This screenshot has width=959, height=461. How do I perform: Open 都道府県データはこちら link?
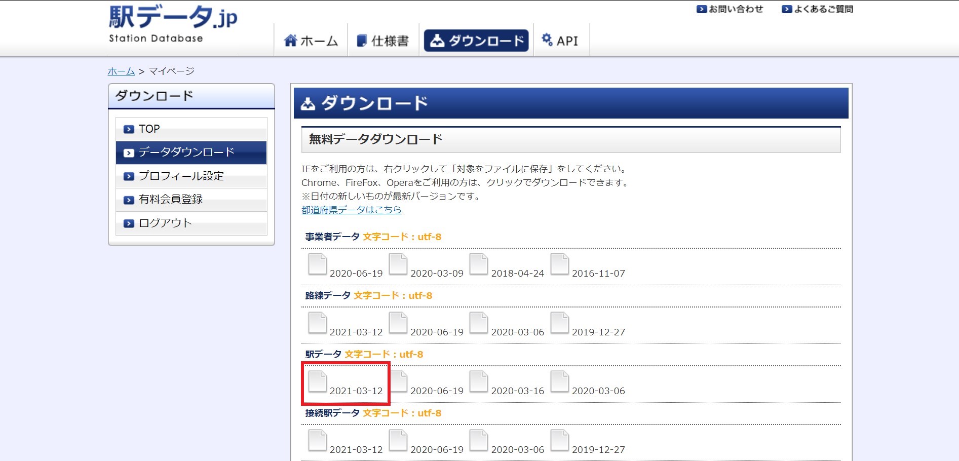click(x=352, y=210)
